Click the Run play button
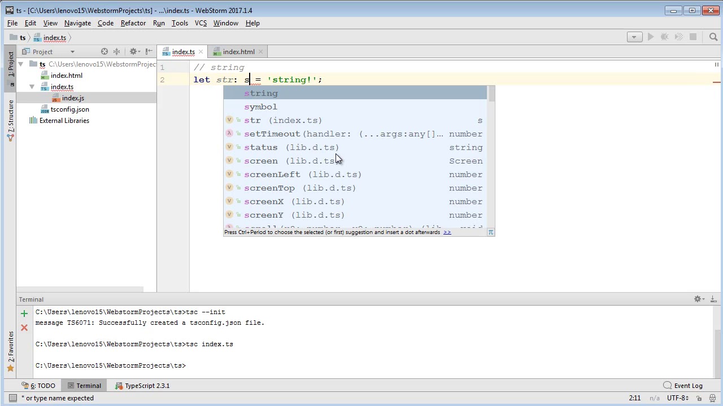 coord(651,37)
